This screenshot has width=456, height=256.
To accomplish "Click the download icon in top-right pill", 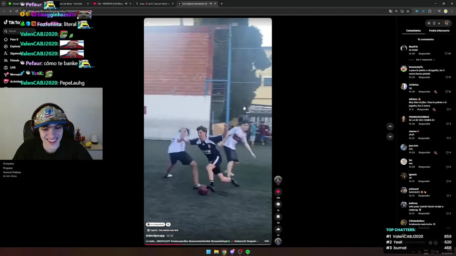I will 439,23.
